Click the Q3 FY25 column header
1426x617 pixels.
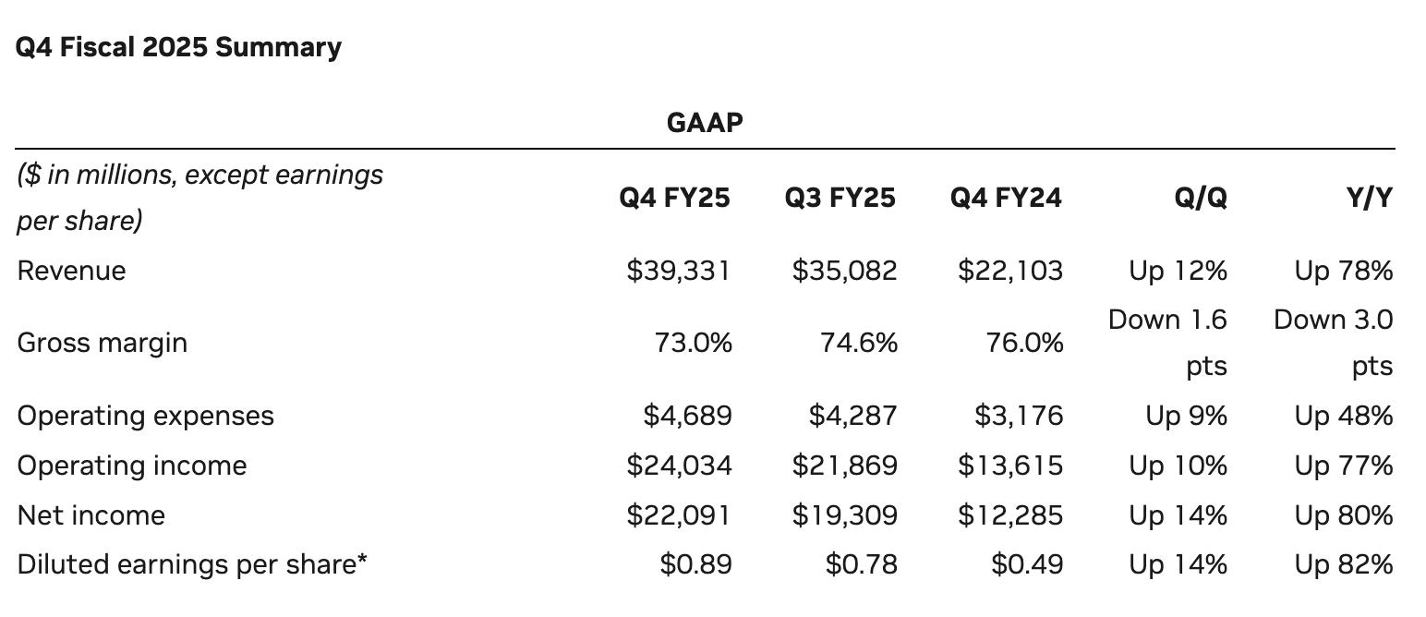[x=840, y=198]
